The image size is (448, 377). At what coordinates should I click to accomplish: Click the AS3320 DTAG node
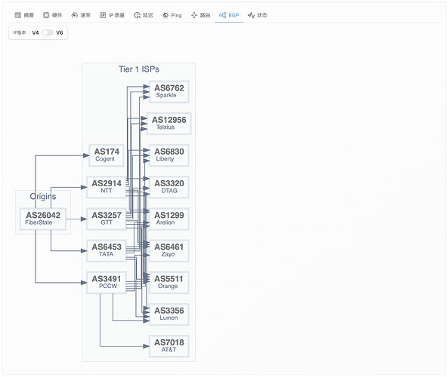pyautogui.click(x=169, y=187)
